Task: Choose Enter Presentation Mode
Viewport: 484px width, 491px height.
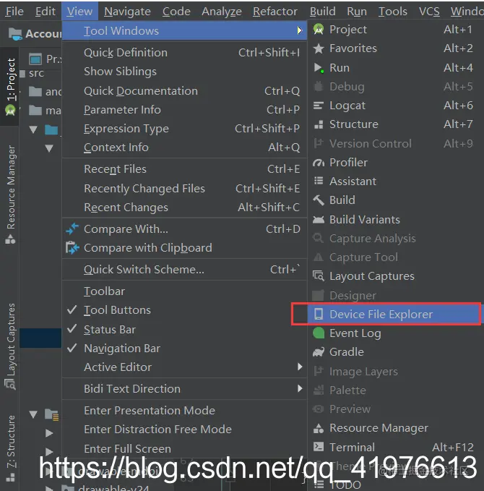Action: coord(185,410)
